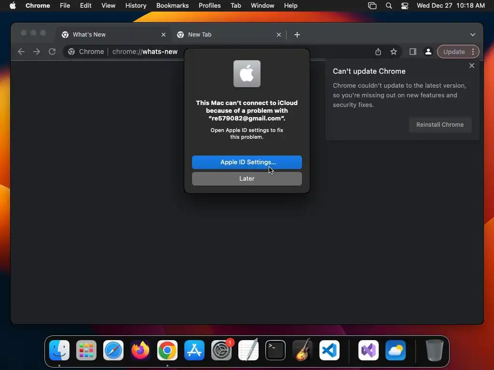Open Spotlight search in menu bar
494x370 pixels.
389,6
